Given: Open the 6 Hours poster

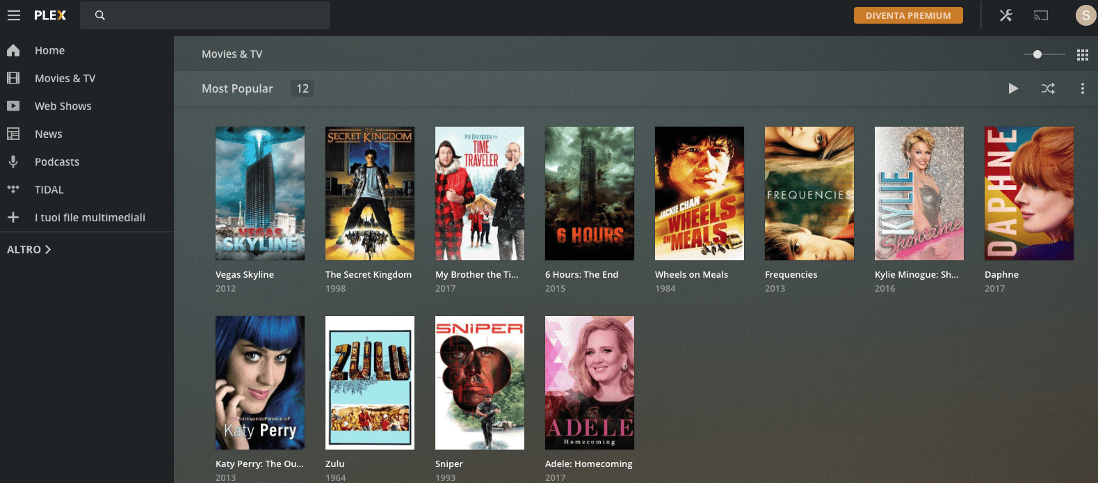Looking at the screenshot, I should (590, 193).
